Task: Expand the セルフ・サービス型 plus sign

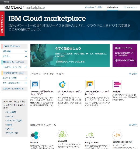Action: click(26, 78)
